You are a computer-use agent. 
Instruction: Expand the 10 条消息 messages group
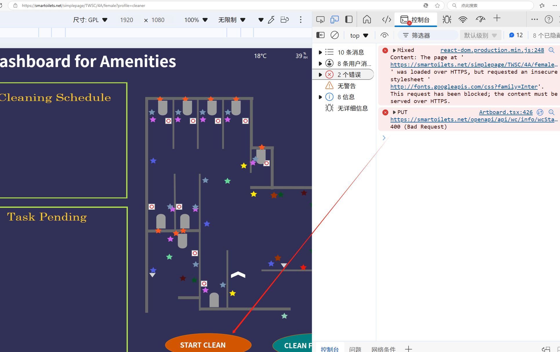[x=320, y=52]
